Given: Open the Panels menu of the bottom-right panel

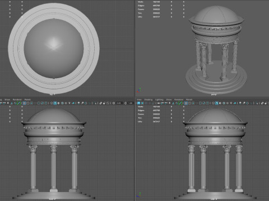Looking at the screenshot, I should (x=189, y=99).
